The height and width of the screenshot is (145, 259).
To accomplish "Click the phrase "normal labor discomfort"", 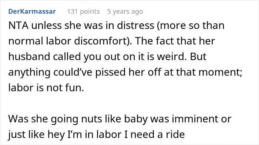I will pyautogui.click(x=68, y=41).
